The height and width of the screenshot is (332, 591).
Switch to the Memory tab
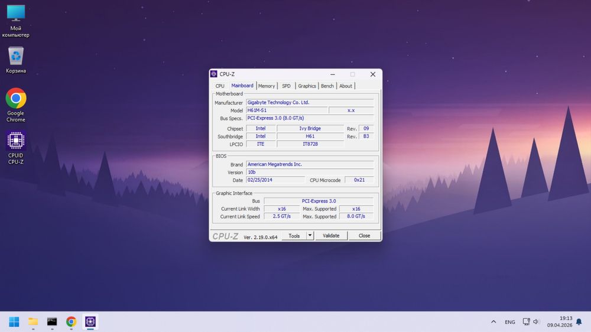click(267, 86)
